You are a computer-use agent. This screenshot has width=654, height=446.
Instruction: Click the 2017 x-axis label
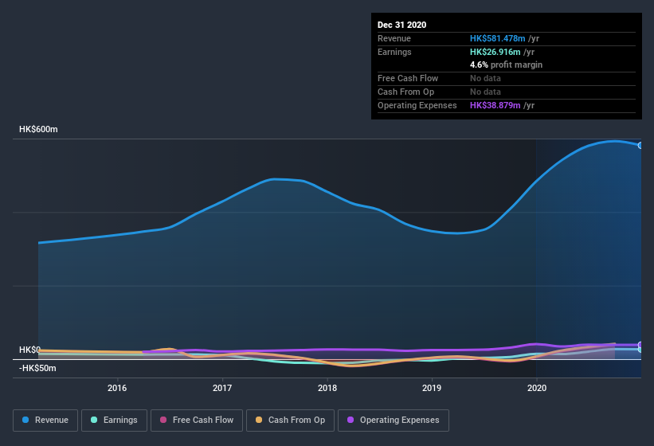click(222, 388)
